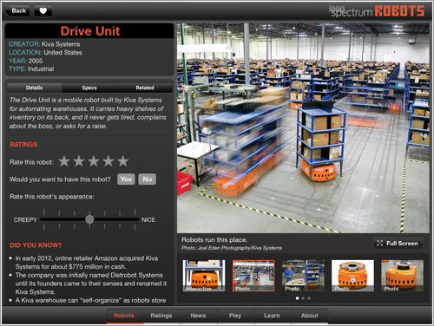Viewport: 434px width, 326px height.
Task: Click the Amazon acquired Kiva fact
Action: click(87, 263)
